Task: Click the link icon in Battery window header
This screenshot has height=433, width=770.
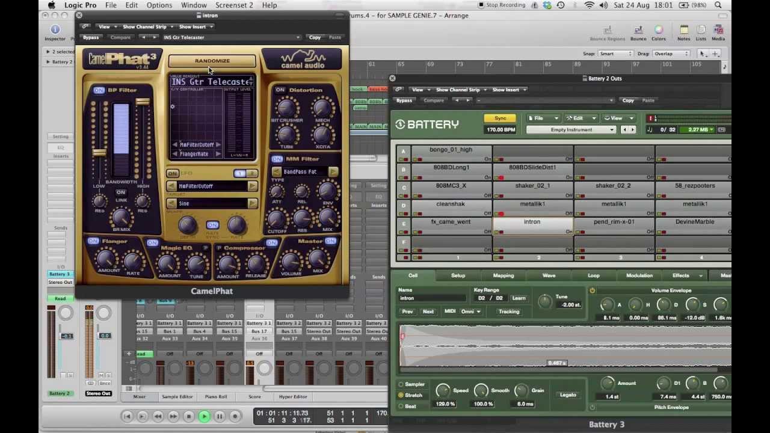Action: tap(399, 90)
